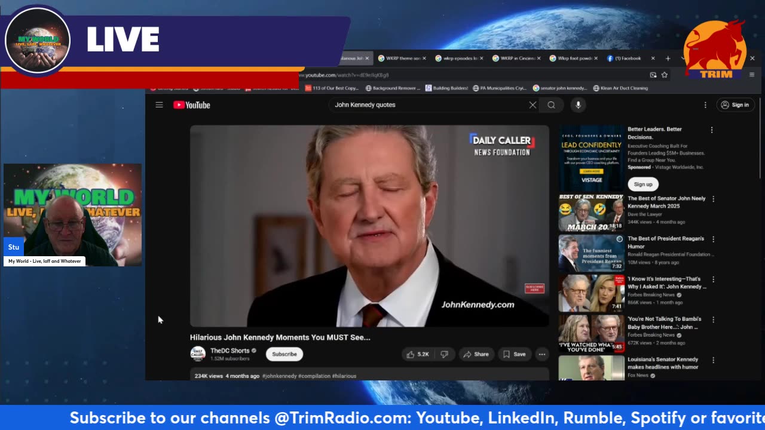Click the 'Dave the Lawyer' channel name
The height and width of the screenshot is (430, 765).
coord(645,214)
